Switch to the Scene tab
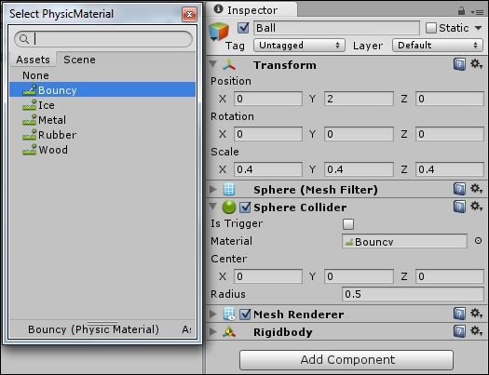Screen dimensions: 489x375 point(79,60)
